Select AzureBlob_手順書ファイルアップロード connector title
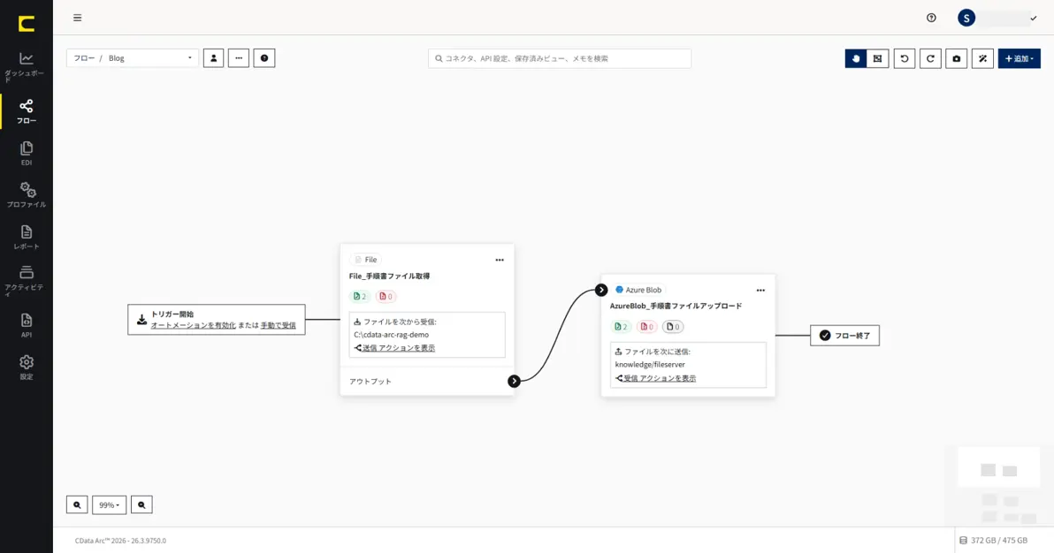1054x553 pixels. click(676, 306)
